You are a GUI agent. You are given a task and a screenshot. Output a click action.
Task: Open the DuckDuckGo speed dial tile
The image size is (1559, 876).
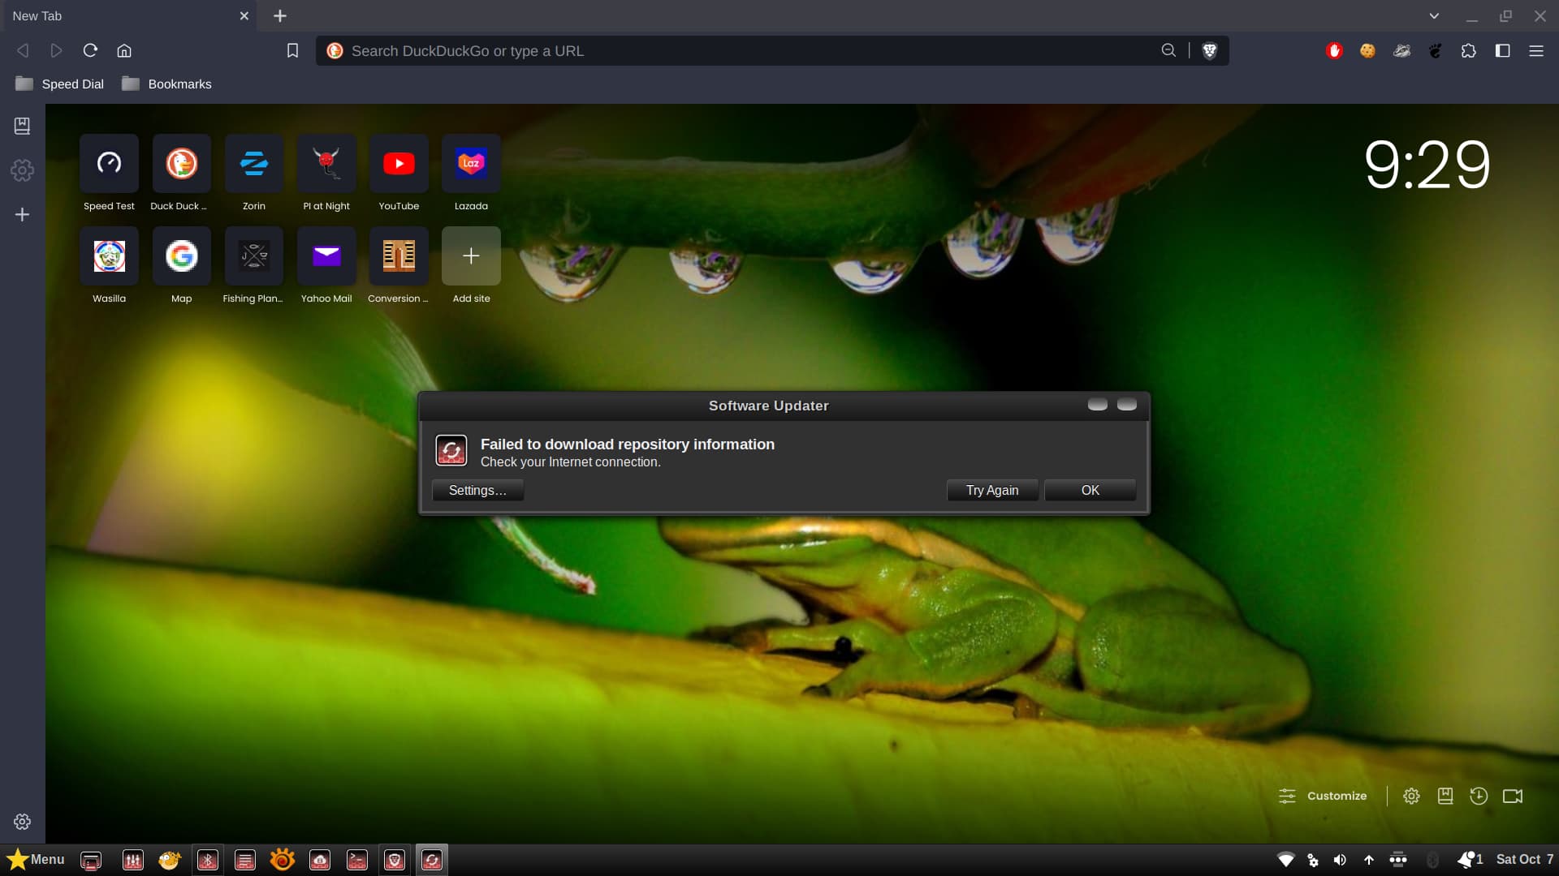181,163
